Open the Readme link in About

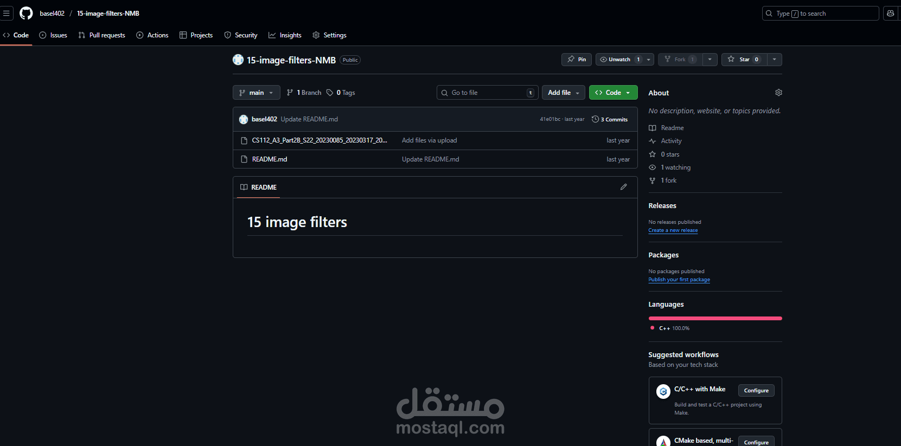[x=672, y=128]
